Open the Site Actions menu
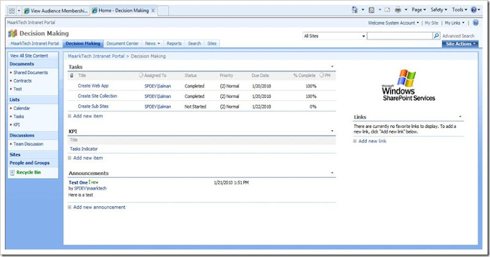 click(459, 43)
